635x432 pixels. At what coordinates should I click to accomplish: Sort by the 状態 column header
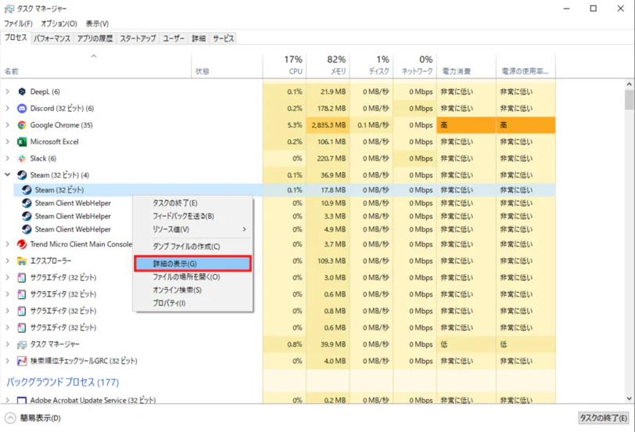(227, 65)
